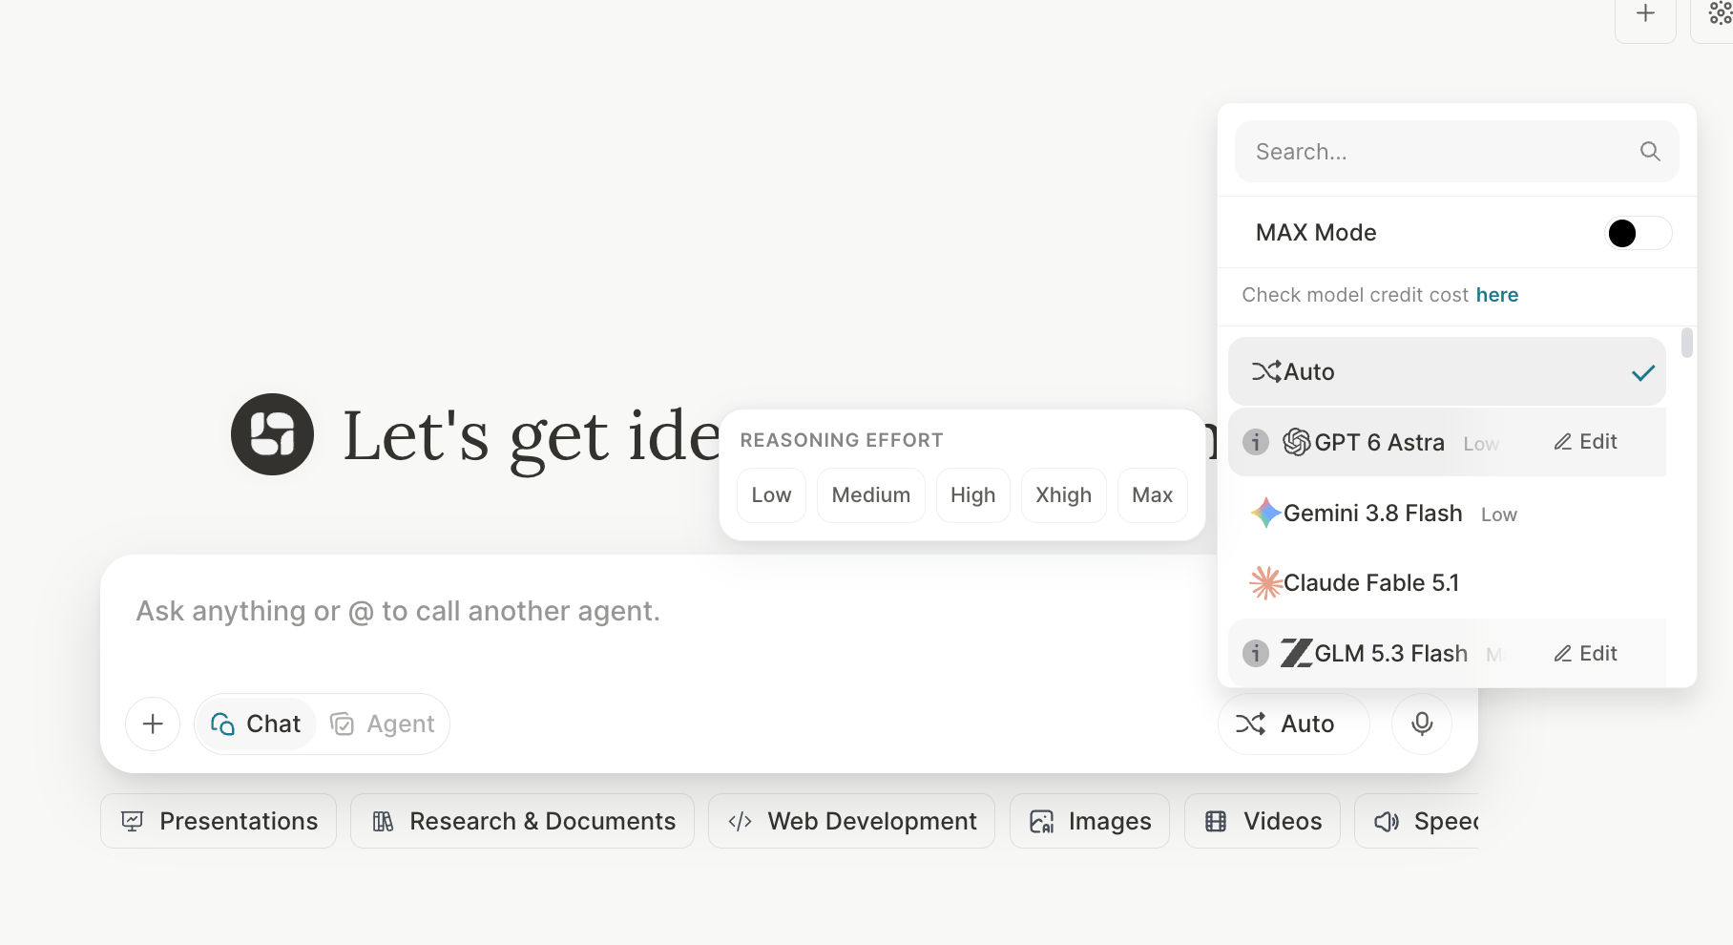Select the Auto model option
Viewport: 1733px width, 945px height.
pyautogui.click(x=1447, y=371)
